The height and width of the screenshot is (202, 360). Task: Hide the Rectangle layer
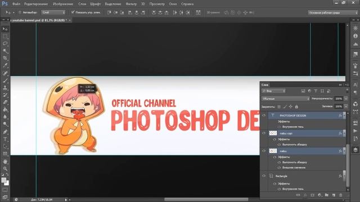(x=264, y=176)
